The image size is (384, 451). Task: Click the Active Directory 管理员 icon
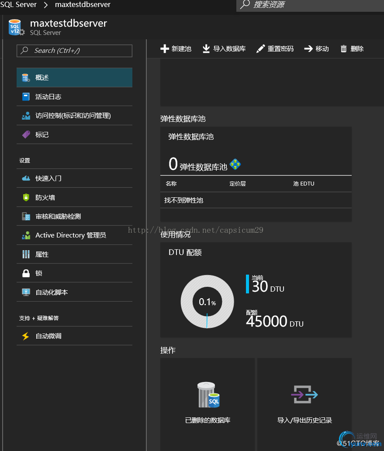26,235
